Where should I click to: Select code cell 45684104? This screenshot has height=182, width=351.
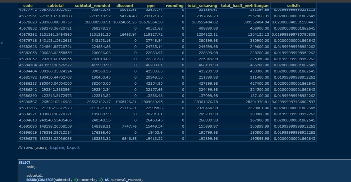tap(28, 65)
